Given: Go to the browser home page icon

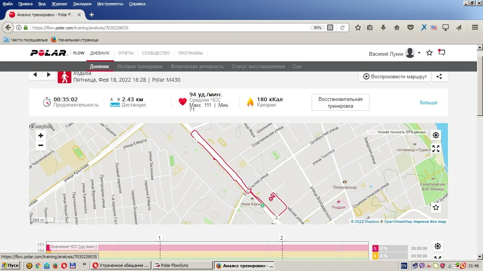Looking at the screenshot, I should coord(397,27).
